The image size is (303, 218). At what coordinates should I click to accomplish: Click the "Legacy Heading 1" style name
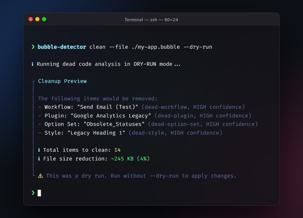tap(96, 133)
